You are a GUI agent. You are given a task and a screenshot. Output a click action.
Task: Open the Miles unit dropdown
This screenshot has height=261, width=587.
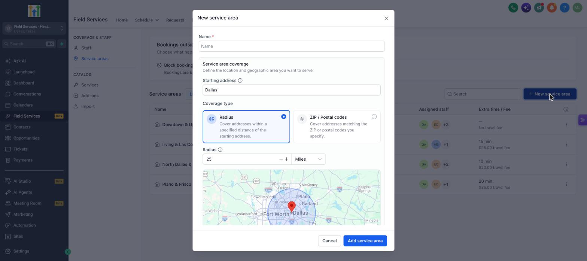pos(308,159)
